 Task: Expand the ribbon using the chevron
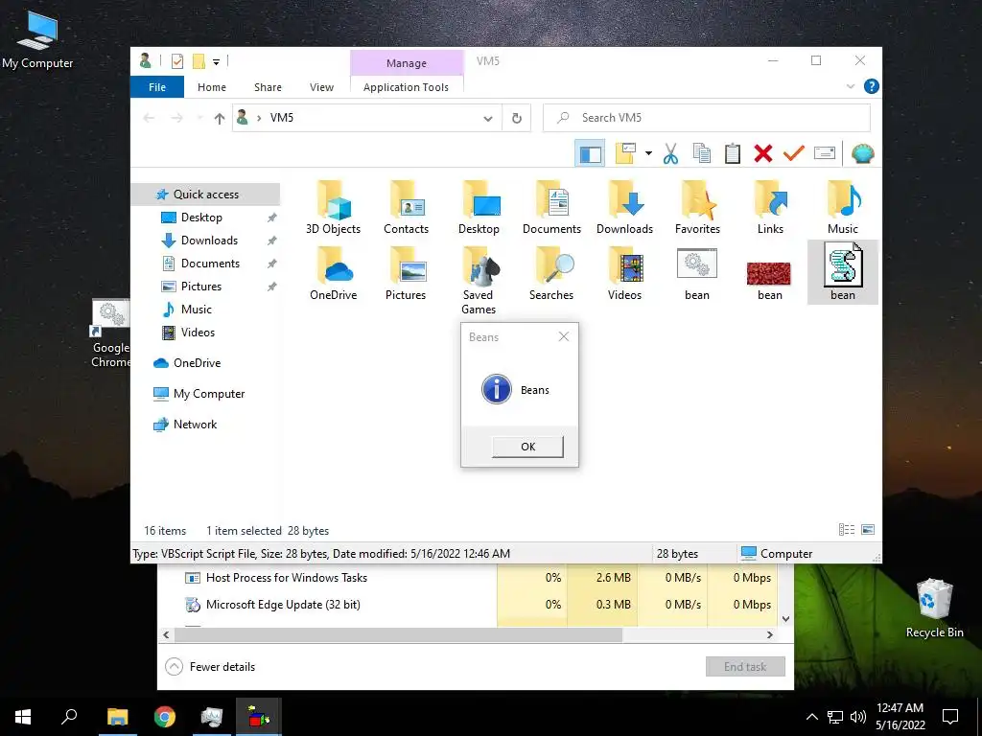pyautogui.click(x=851, y=86)
